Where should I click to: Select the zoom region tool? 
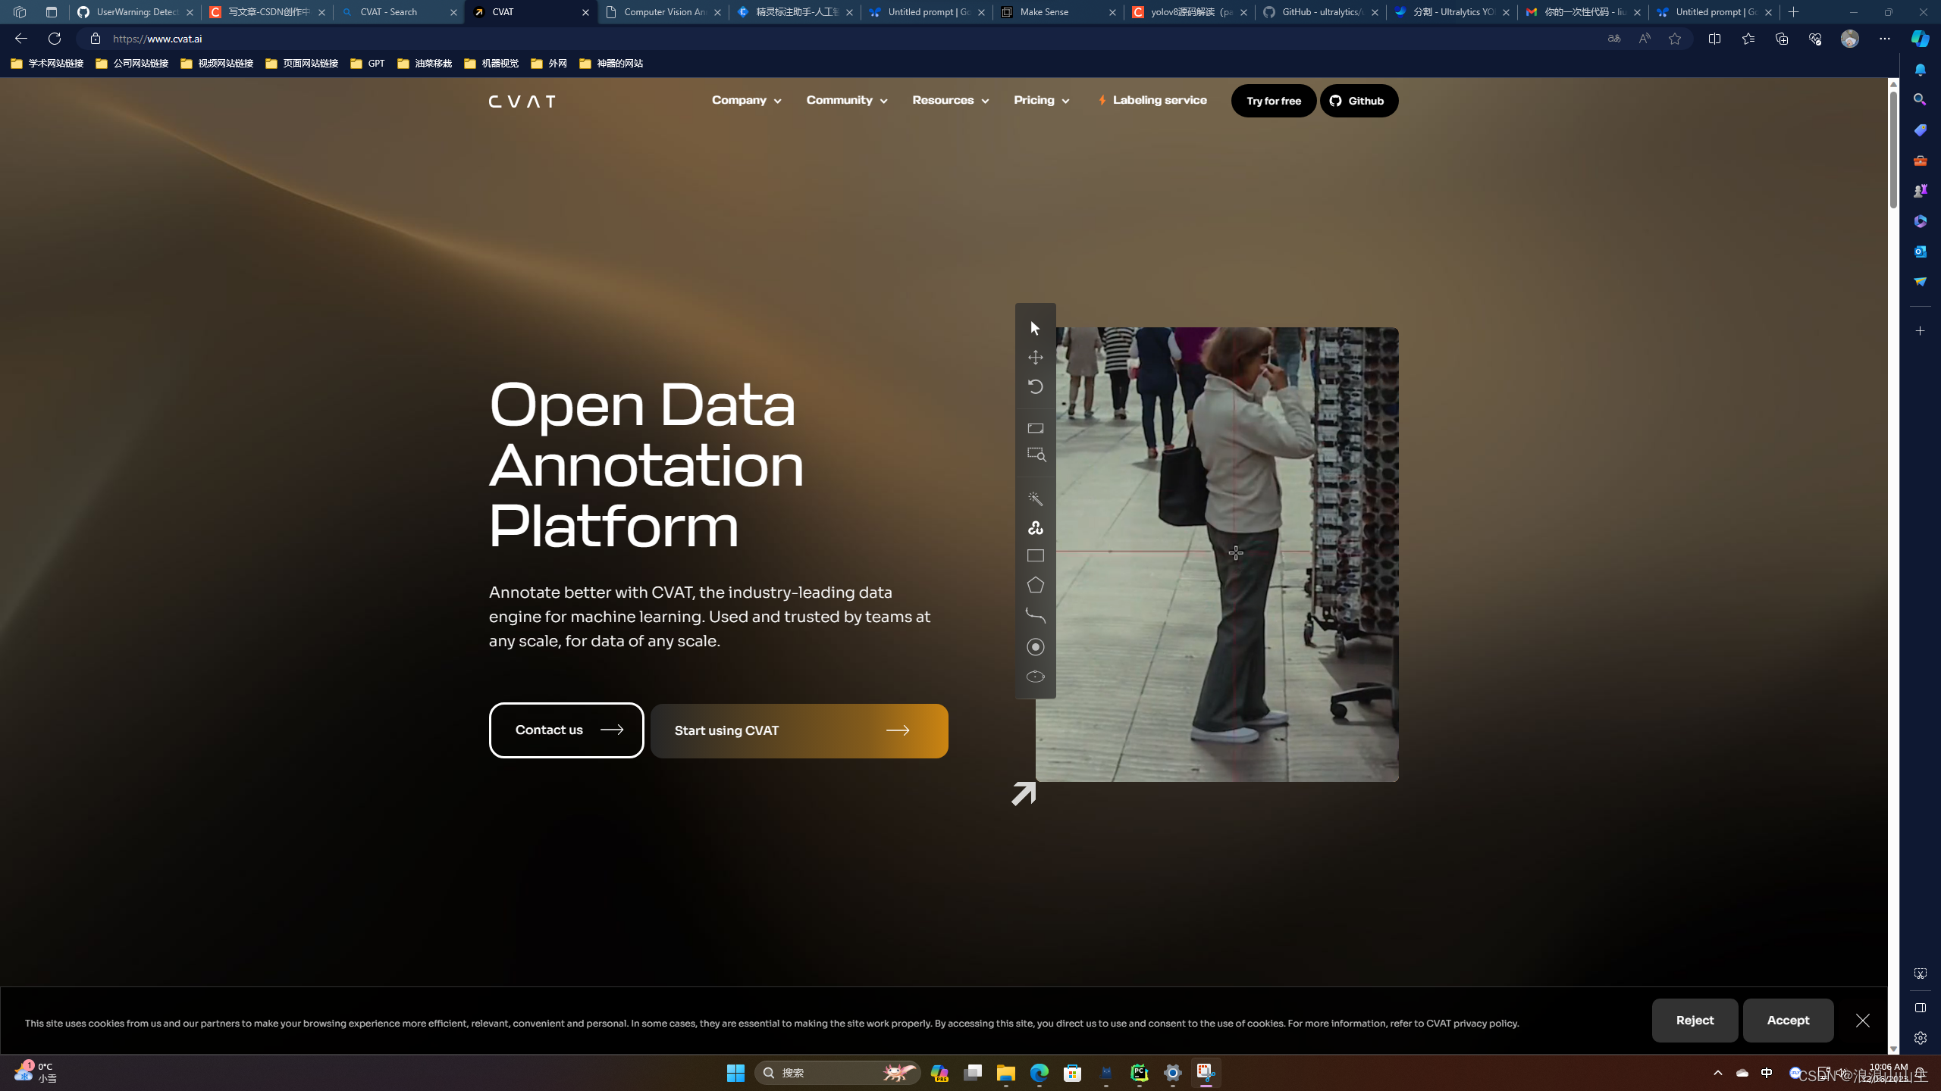pyautogui.click(x=1036, y=455)
